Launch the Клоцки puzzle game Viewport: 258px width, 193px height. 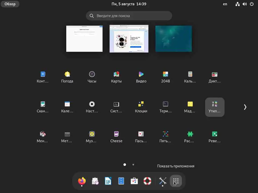(141, 107)
